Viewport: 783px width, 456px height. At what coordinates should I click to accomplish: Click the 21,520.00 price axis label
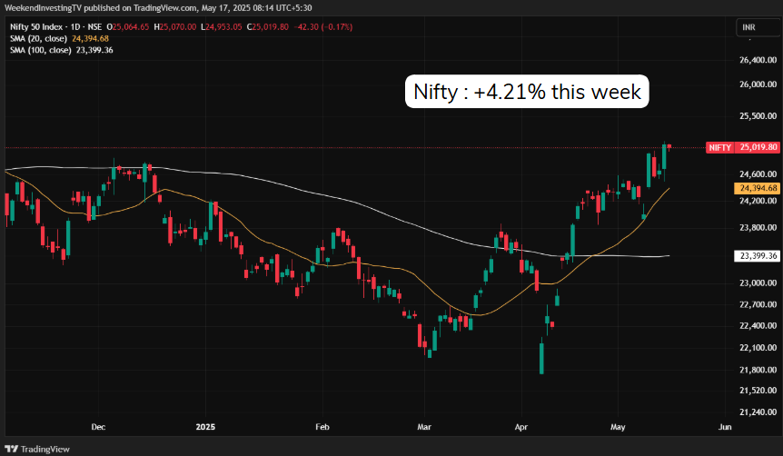pos(758,391)
